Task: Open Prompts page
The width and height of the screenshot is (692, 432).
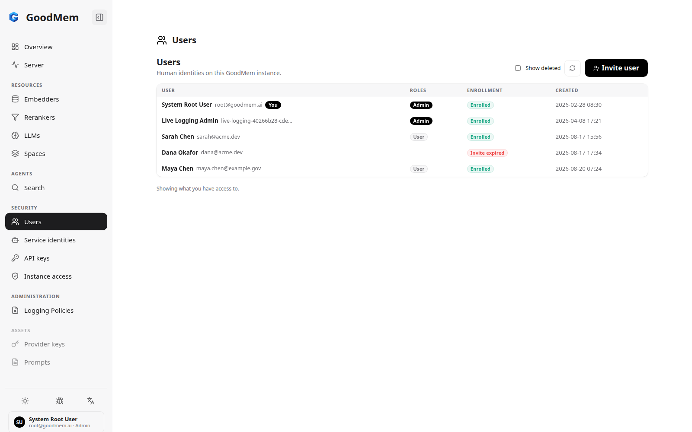Action: click(56, 362)
